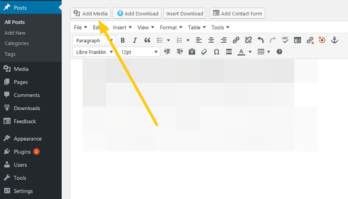This screenshot has width=348, height=199.
Task: Open the table insert icon
Action: pos(261,52)
